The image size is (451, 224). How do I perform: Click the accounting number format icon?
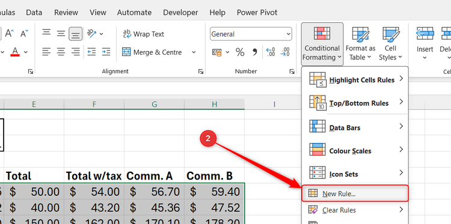217,52
